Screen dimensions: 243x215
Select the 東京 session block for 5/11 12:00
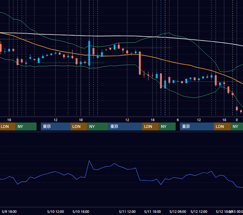click(125, 126)
